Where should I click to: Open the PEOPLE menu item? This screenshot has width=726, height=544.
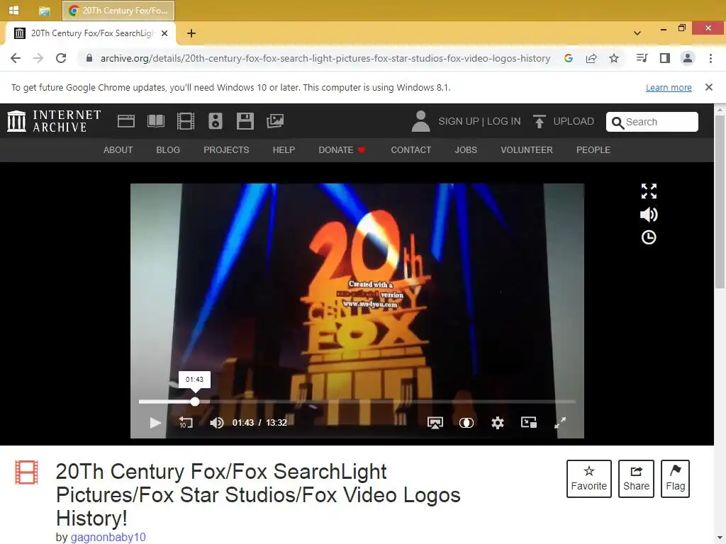[x=593, y=150]
